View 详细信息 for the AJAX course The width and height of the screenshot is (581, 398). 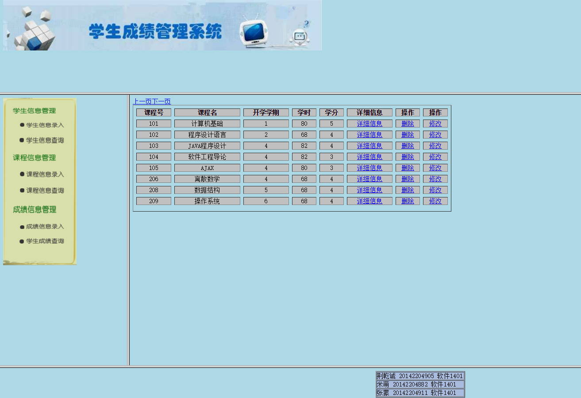pyautogui.click(x=369, y=167)
